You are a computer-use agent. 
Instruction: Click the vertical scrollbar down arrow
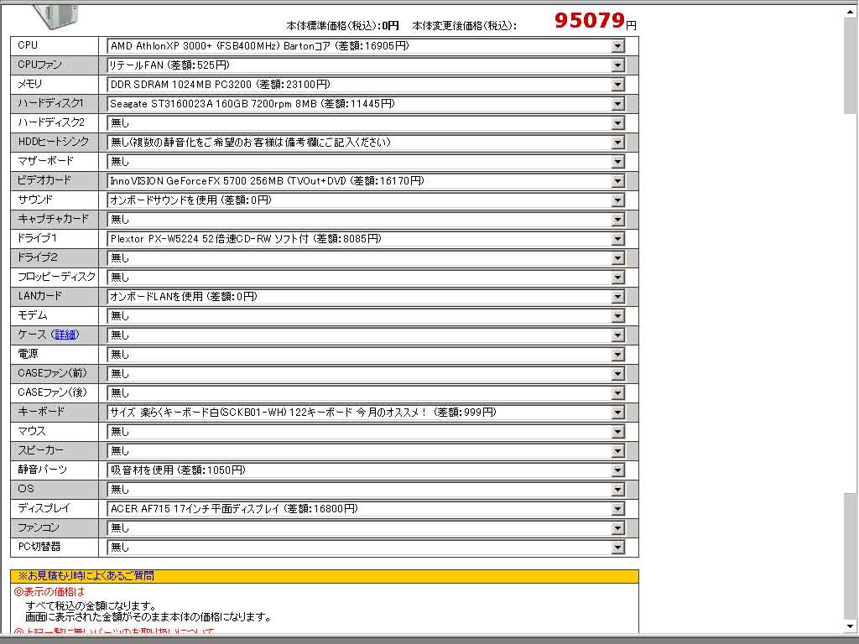[851, 626]
